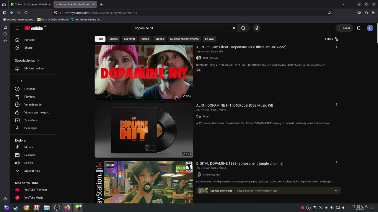Expand the Capítulo coincidente chevron

tap(336, 191)
